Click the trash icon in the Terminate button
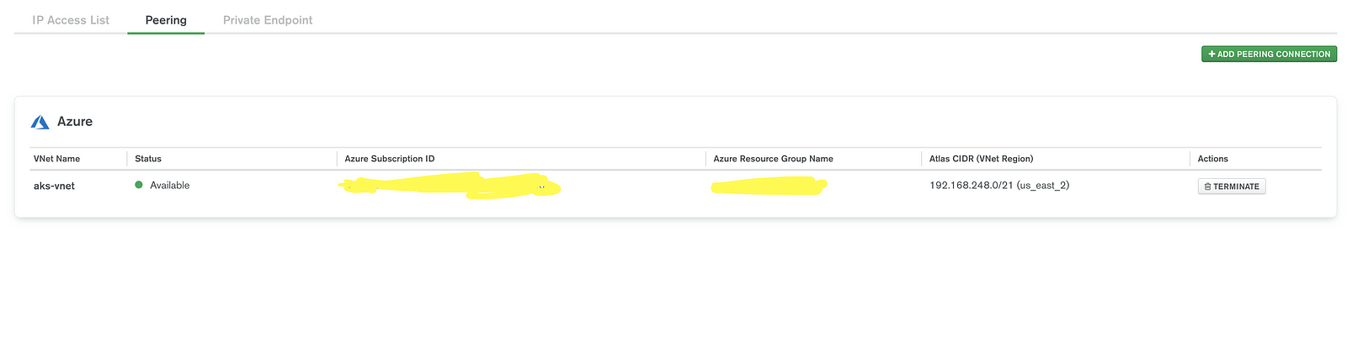 pyautogui.click(x=1207, y=186)
